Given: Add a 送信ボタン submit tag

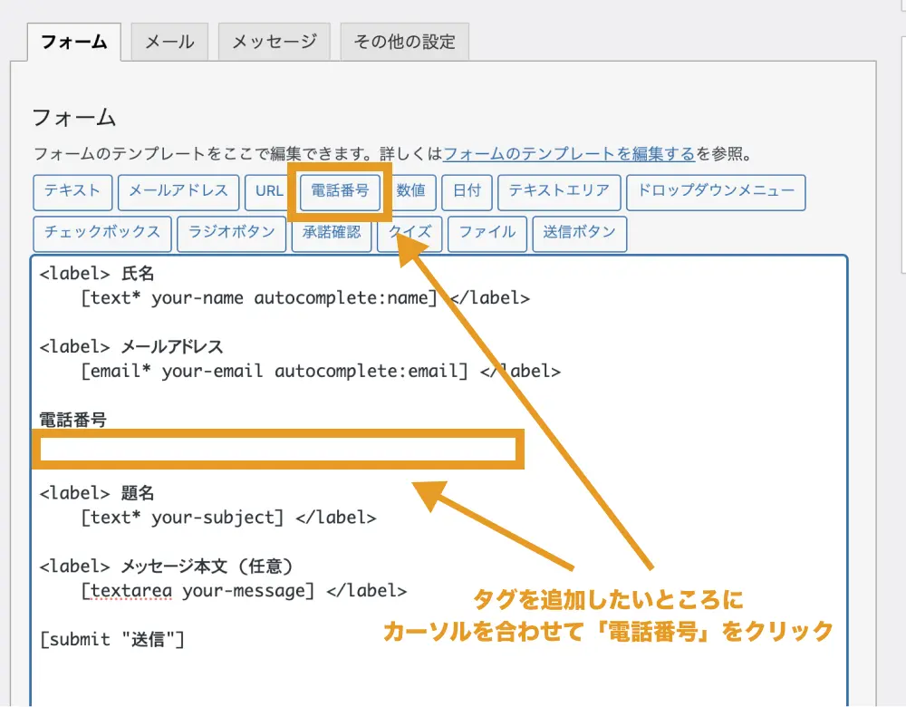Looking at the screenshot, I should (579, 233).
